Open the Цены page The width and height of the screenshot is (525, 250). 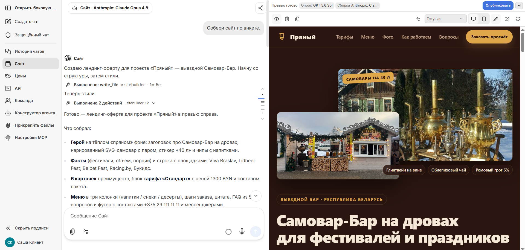[31, 76]
